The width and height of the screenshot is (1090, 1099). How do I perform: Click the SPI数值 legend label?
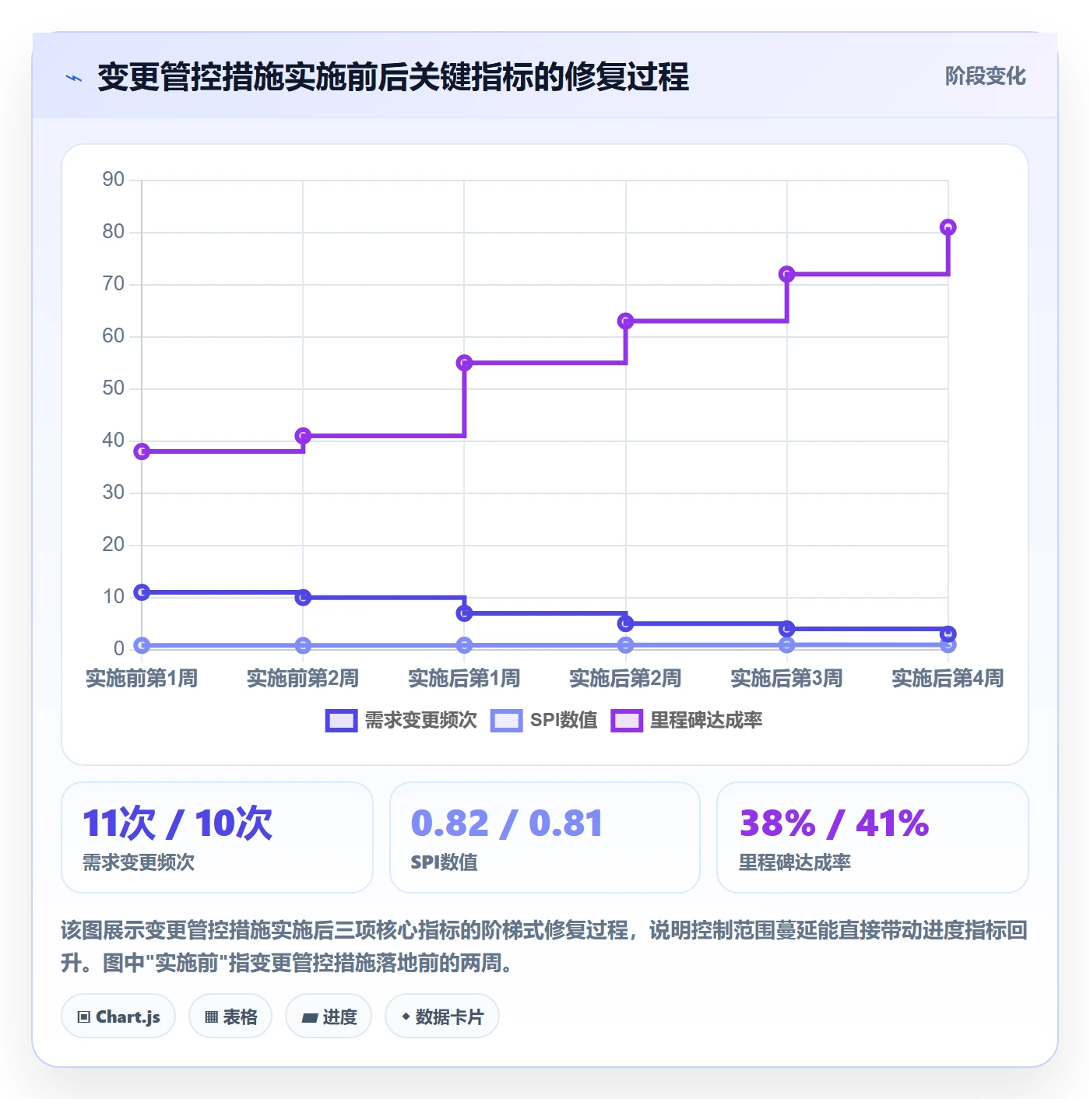click(564, 720)
